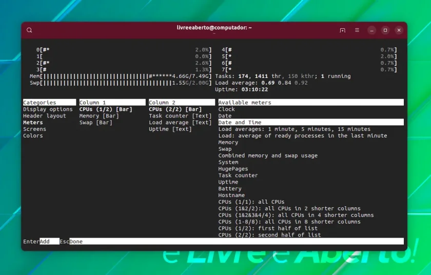431x275 pixels.
Task: Select CPUs (1/2) [Bar] in Column 1
Action: [106, 109]
